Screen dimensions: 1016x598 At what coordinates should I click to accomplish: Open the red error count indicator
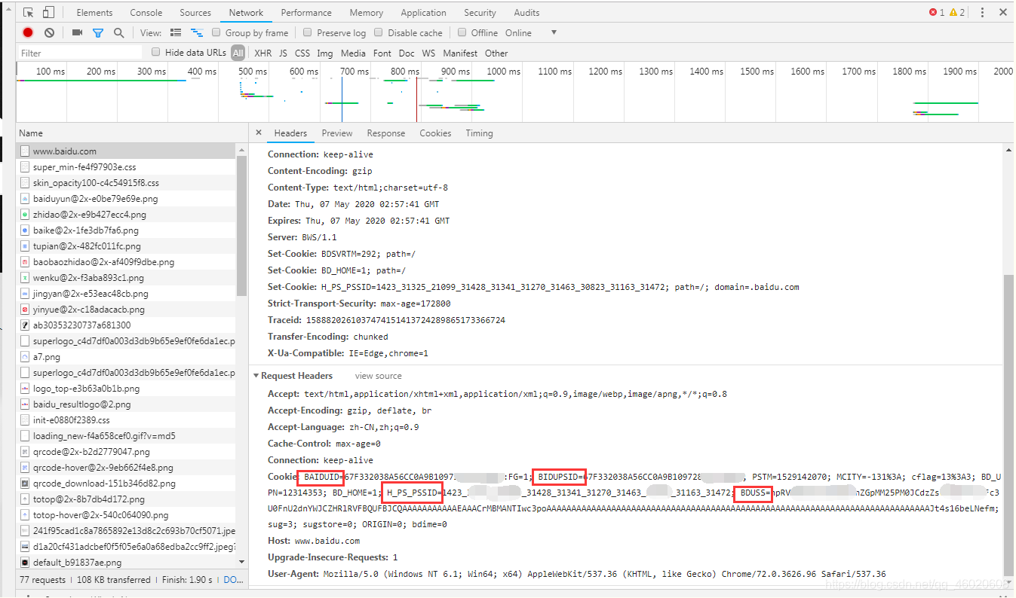coord(937,13)
